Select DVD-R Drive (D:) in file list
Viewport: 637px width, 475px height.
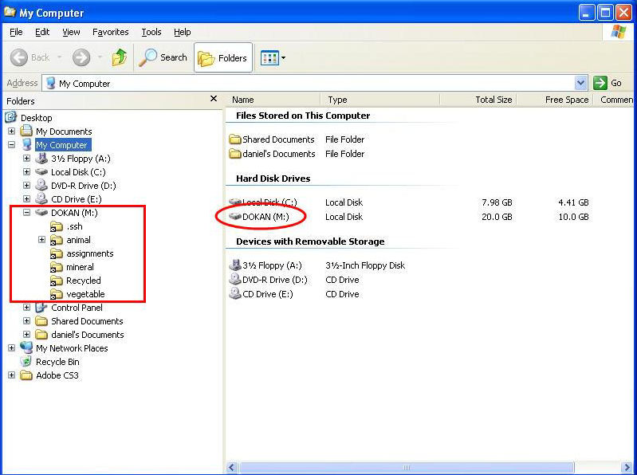click(x=236, y=280)
